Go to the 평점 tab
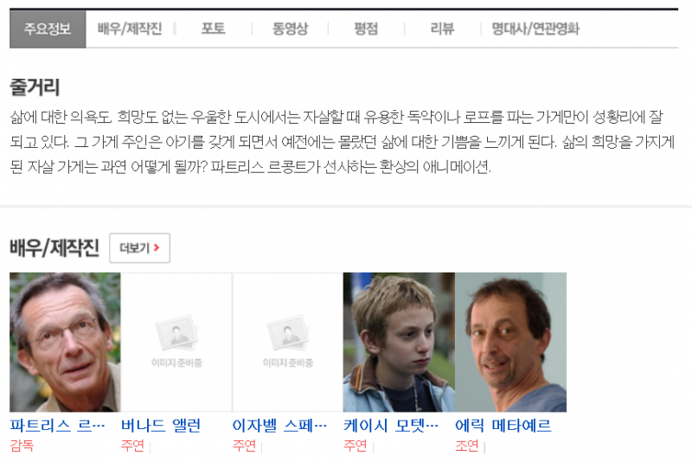 point(366,29)
